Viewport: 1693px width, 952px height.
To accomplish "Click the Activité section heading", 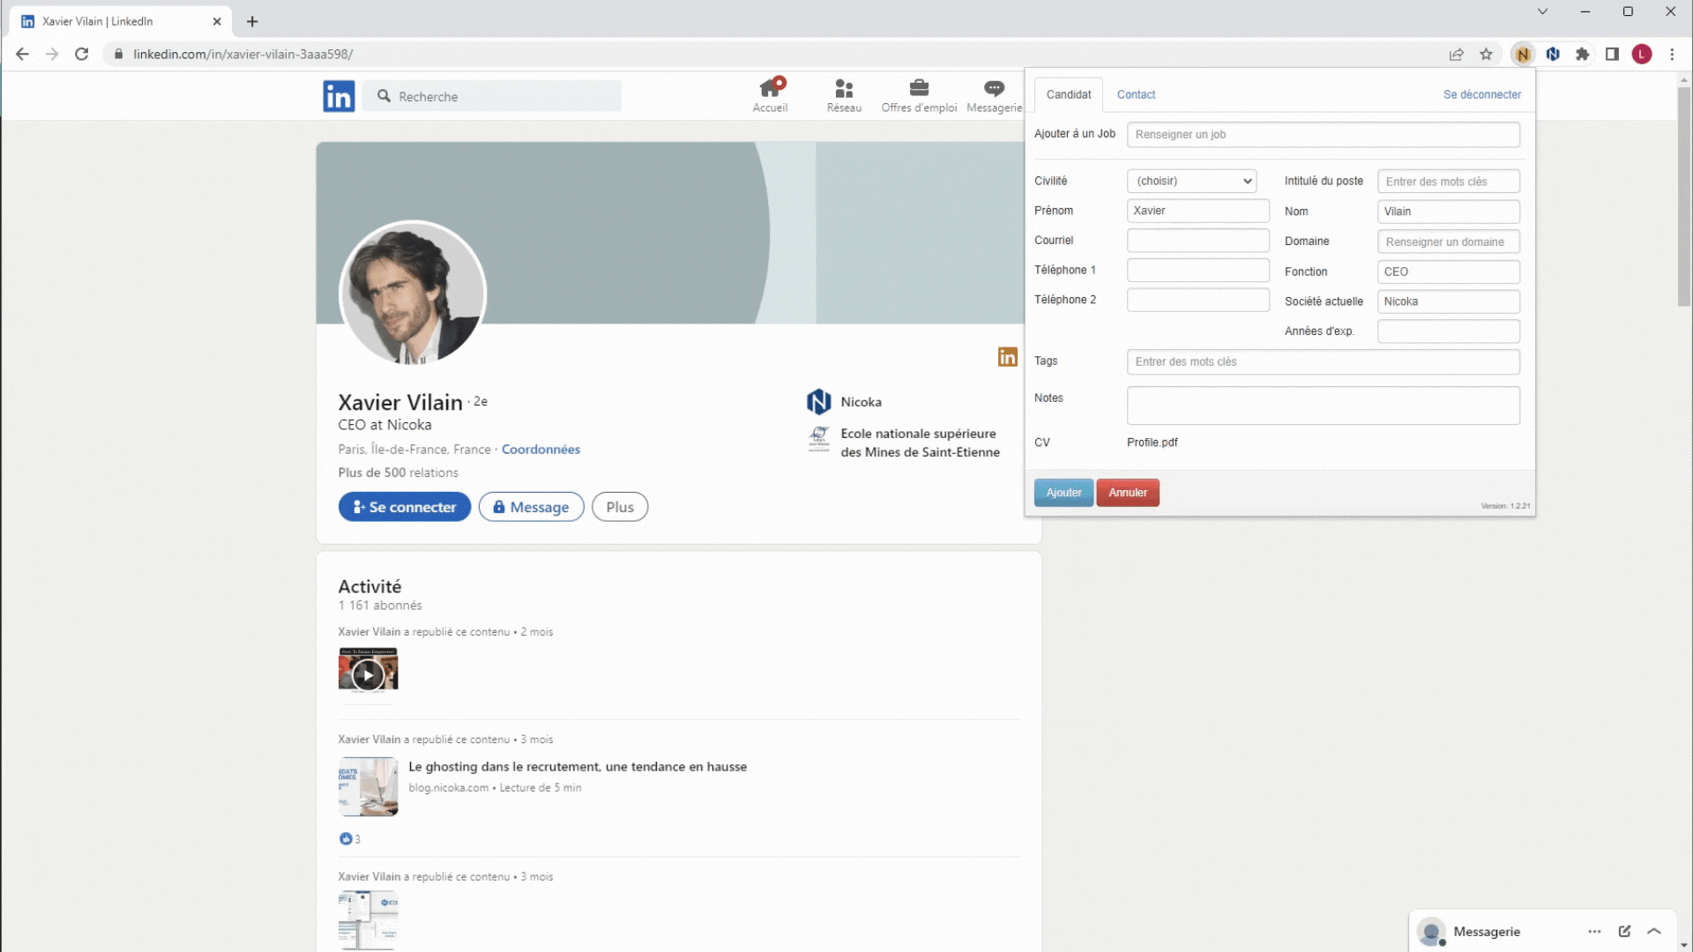I will pyautogui.click(x=369, y=587).
